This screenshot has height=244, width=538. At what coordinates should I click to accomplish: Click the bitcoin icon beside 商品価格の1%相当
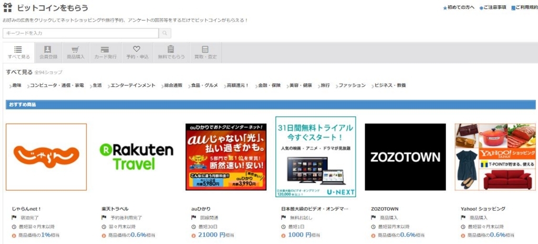14,236
